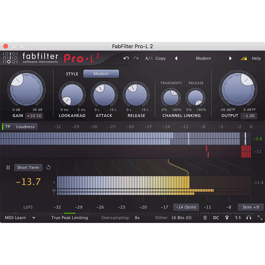
Task: Click the LUFS scale label
Action: tap(28, 207)
